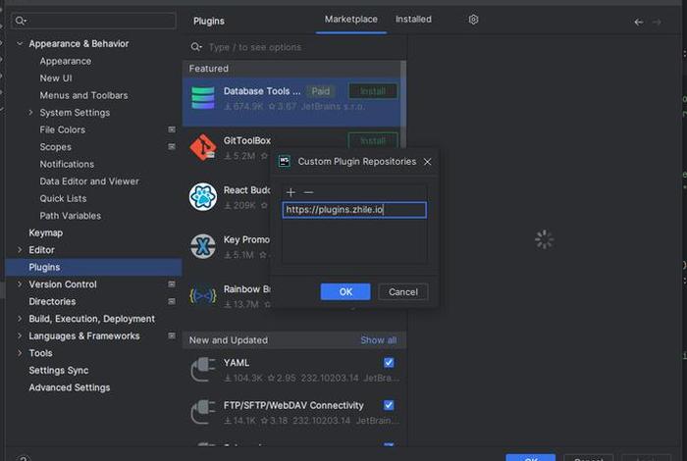687x461 pixels.
Task: Expand the Editor section
Action: pos(20,249)
